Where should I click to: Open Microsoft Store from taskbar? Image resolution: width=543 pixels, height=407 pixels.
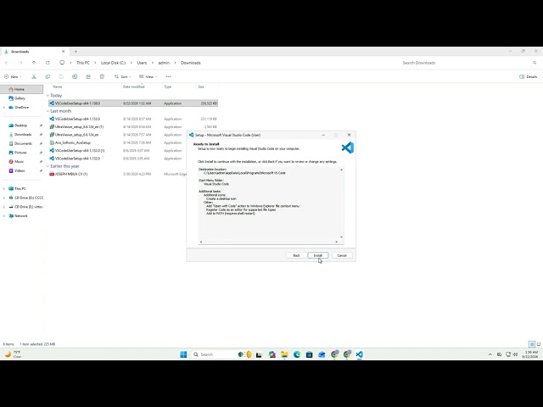click(x=309, y=354)
